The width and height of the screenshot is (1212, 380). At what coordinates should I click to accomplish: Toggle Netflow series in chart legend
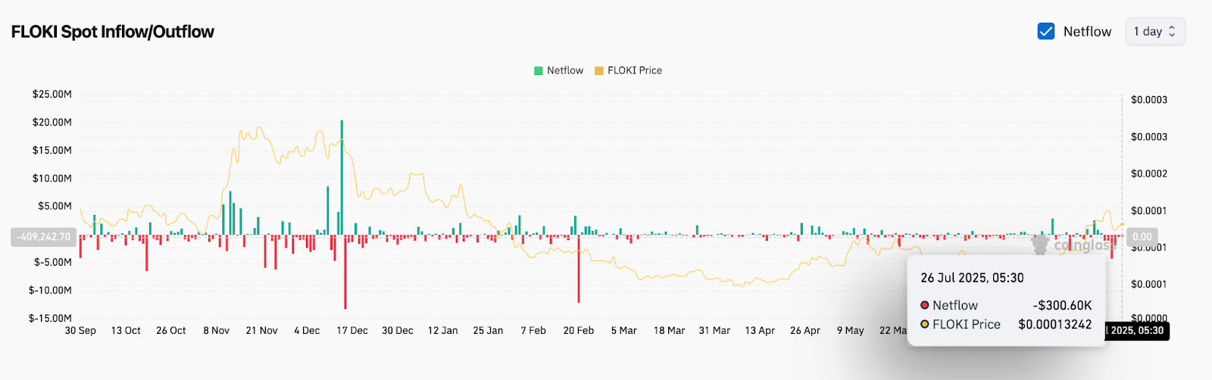pos(559,70)
